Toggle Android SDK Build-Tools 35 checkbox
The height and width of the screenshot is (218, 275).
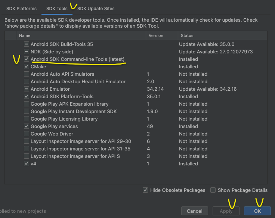pyautogui.click(x=27, y=44)
